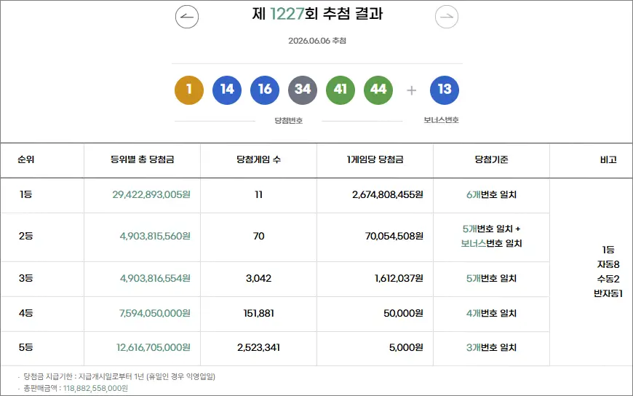The image size is (633, 396).
Task: Click the 3개번호 일치 criterion
Action: (491, 347)
